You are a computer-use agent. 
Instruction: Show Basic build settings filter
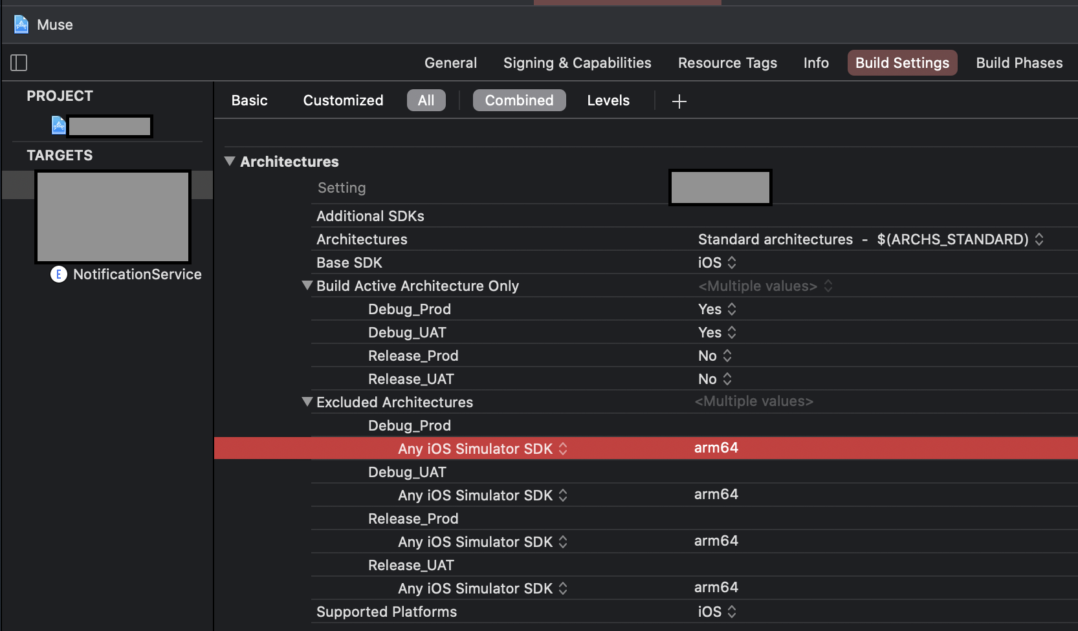tap(249, 100)
